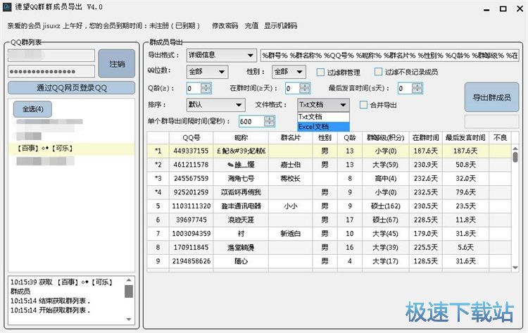Close the 德望QQ群成员导出 window
Viewport: 528px width, 333px height.
[x=520, y=8]
